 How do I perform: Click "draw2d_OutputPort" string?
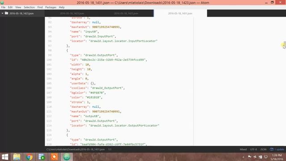click(x=107, y=88)
